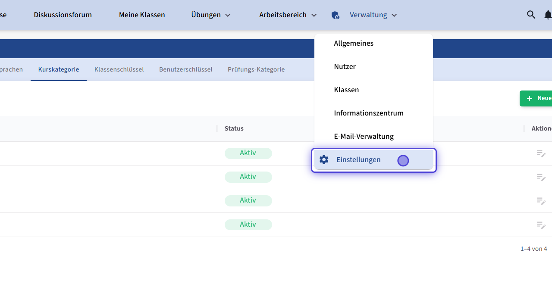Edit the fourth category row
552x306 pixels.
(541, 225)
